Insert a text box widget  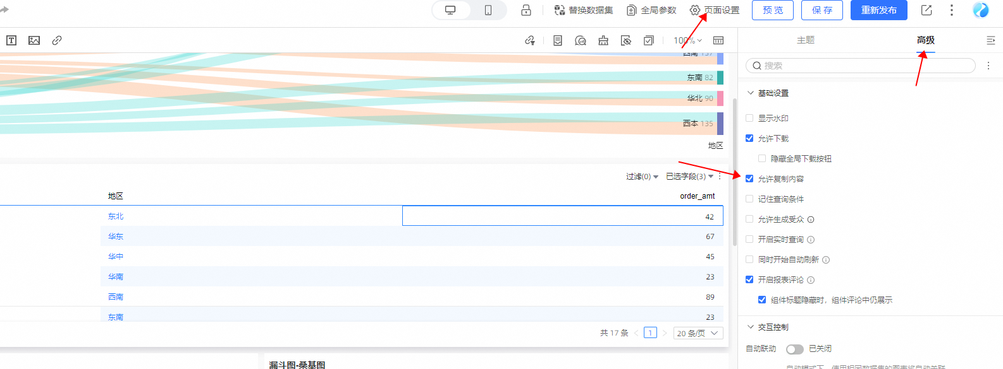(x=11, y=40)
